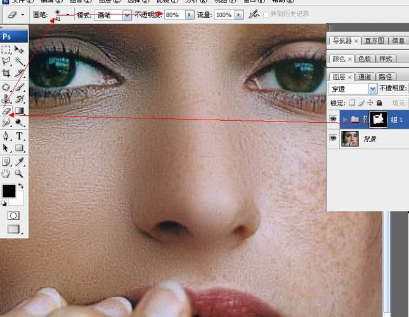Click the 100% flow input field
The height and width of the screenshot is (317, 409).
224,15
